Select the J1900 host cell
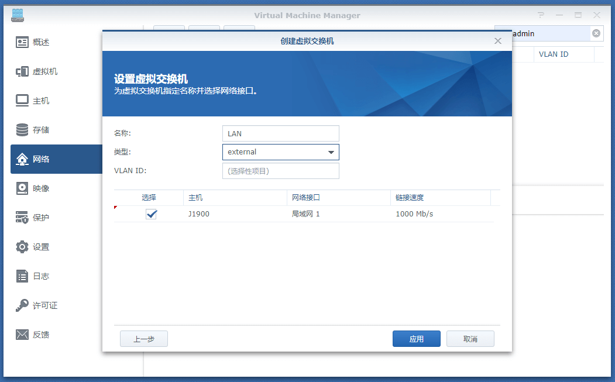 point(199,214)
